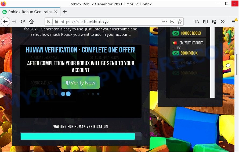239x152 pixels.
Task: Toggle the sidebar view
Action: click(x=205, y=22)
